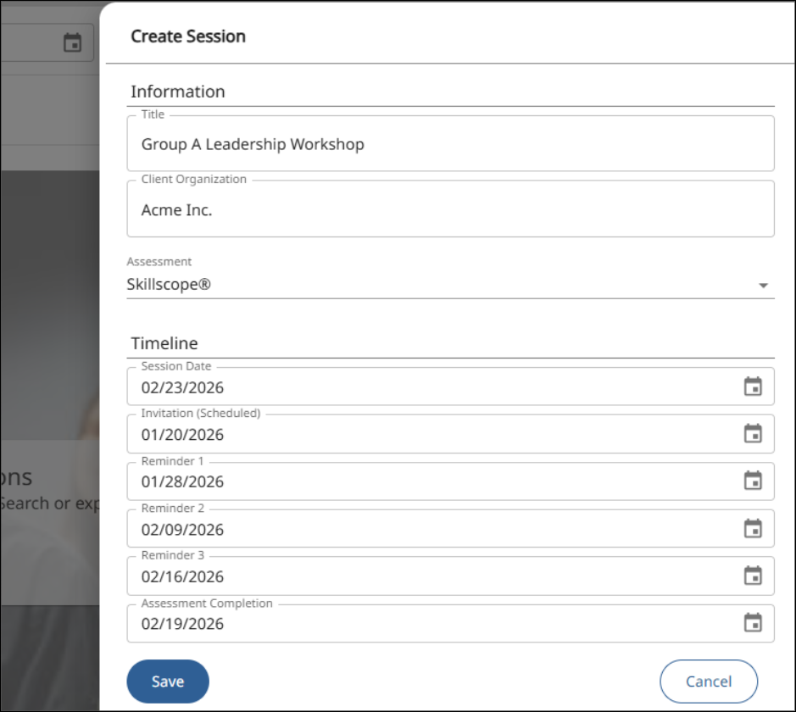Viewport: 796px width, 712px height.
Task: Open the Skillscope® assessment selector
Action: click(x=450, y=285)
